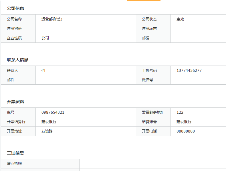
Task: Click the contact name 何
Action: point(43,70)
